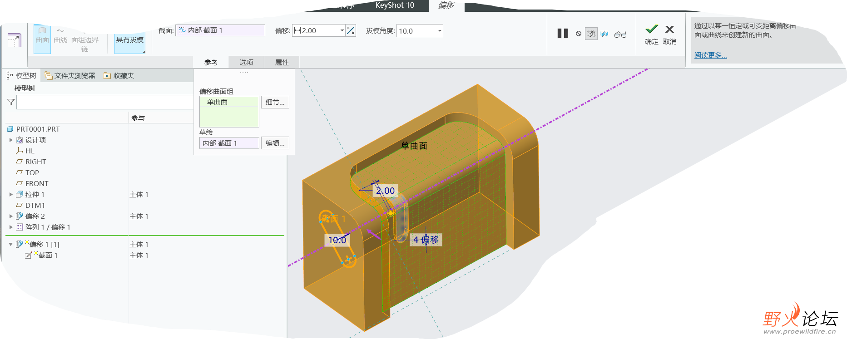Click the 设计项 folder icon
The image size is (847, 339).
pyautogui.click(x=20, y=140)
